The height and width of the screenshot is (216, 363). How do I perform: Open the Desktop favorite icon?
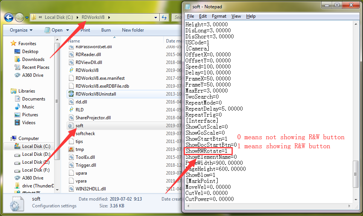pyautogui.click(x=17, y=51)
